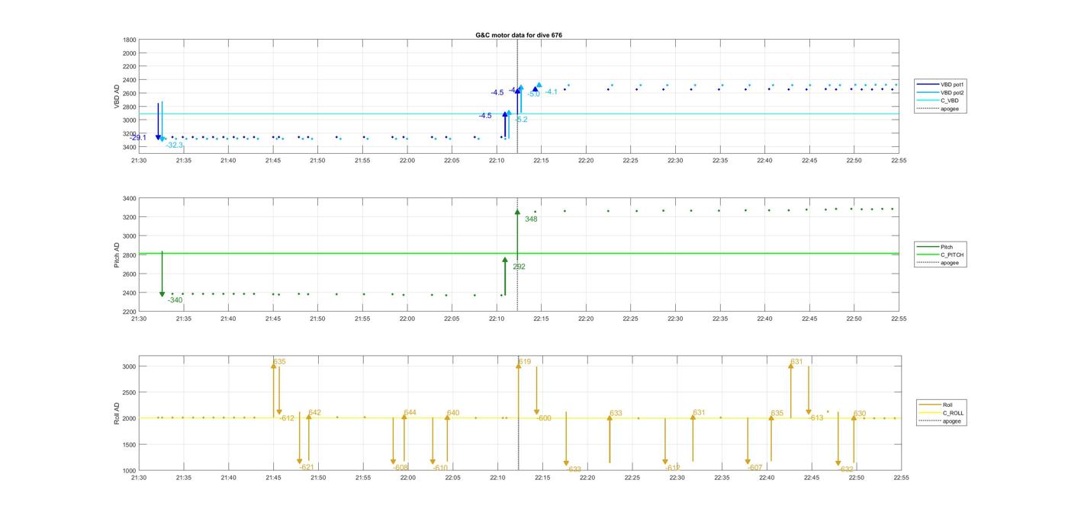Click the '633' roll annotation
This screenshot has height=528, width=1068.
616,414
